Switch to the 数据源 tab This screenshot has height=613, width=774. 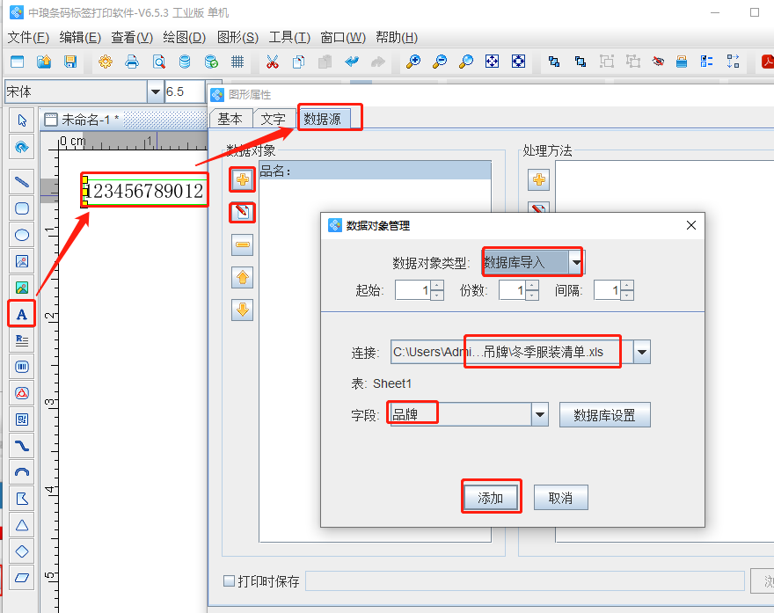[329, 119]
